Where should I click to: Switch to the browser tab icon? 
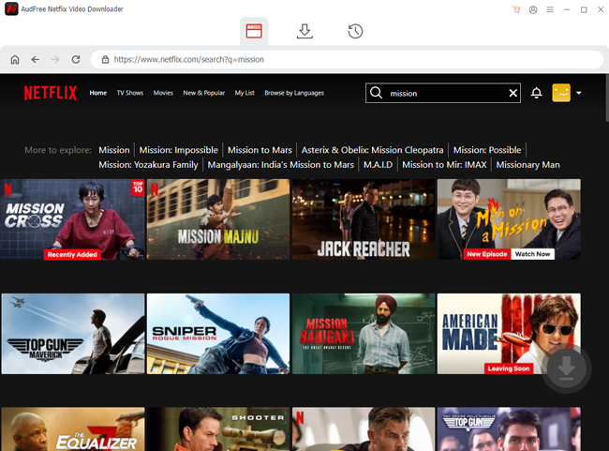(254, 31)
